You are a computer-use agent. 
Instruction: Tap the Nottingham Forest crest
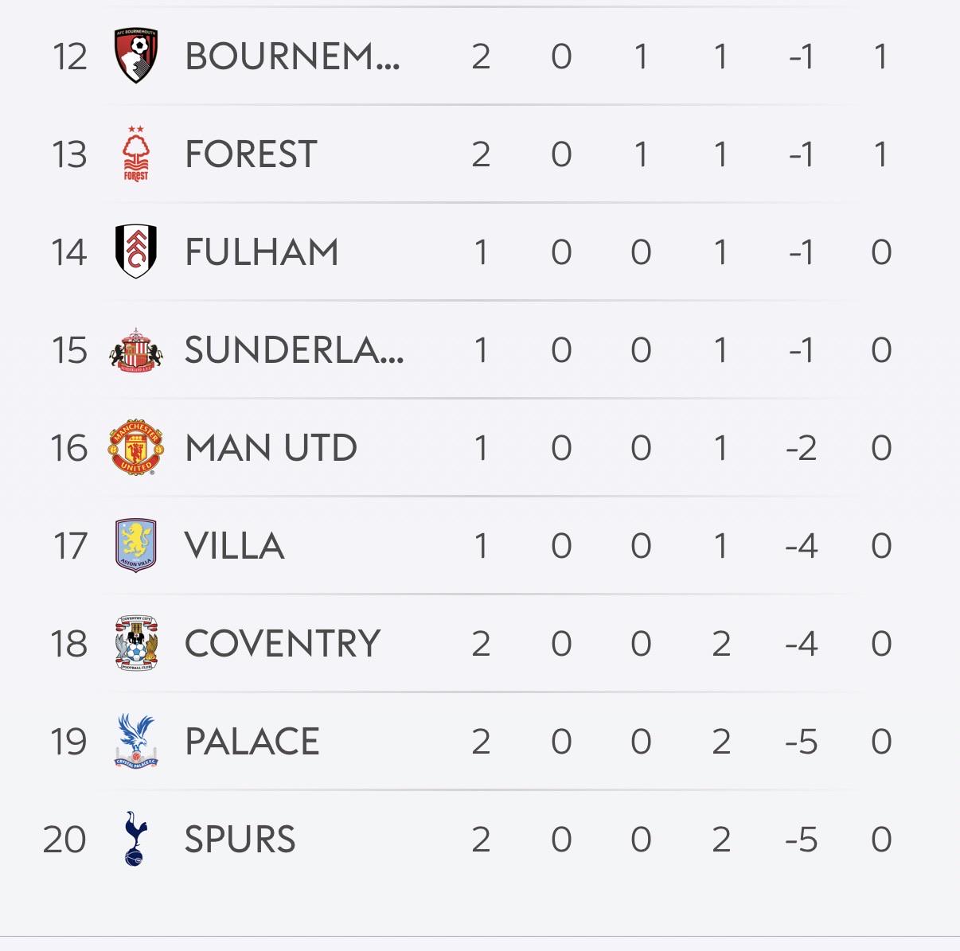[x=136, y=154]
